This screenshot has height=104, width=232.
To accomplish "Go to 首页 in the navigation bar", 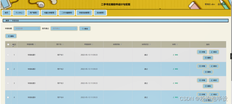I will click(6, 13).
